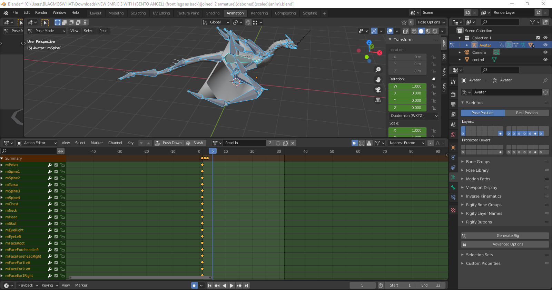Switch perspective/orthographic grid icon

[378, 100]
